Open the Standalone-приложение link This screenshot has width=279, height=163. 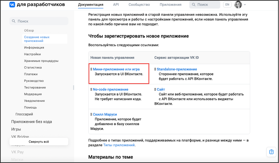click(177, 69)
